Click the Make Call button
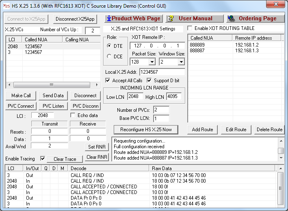 coord(21,96)
